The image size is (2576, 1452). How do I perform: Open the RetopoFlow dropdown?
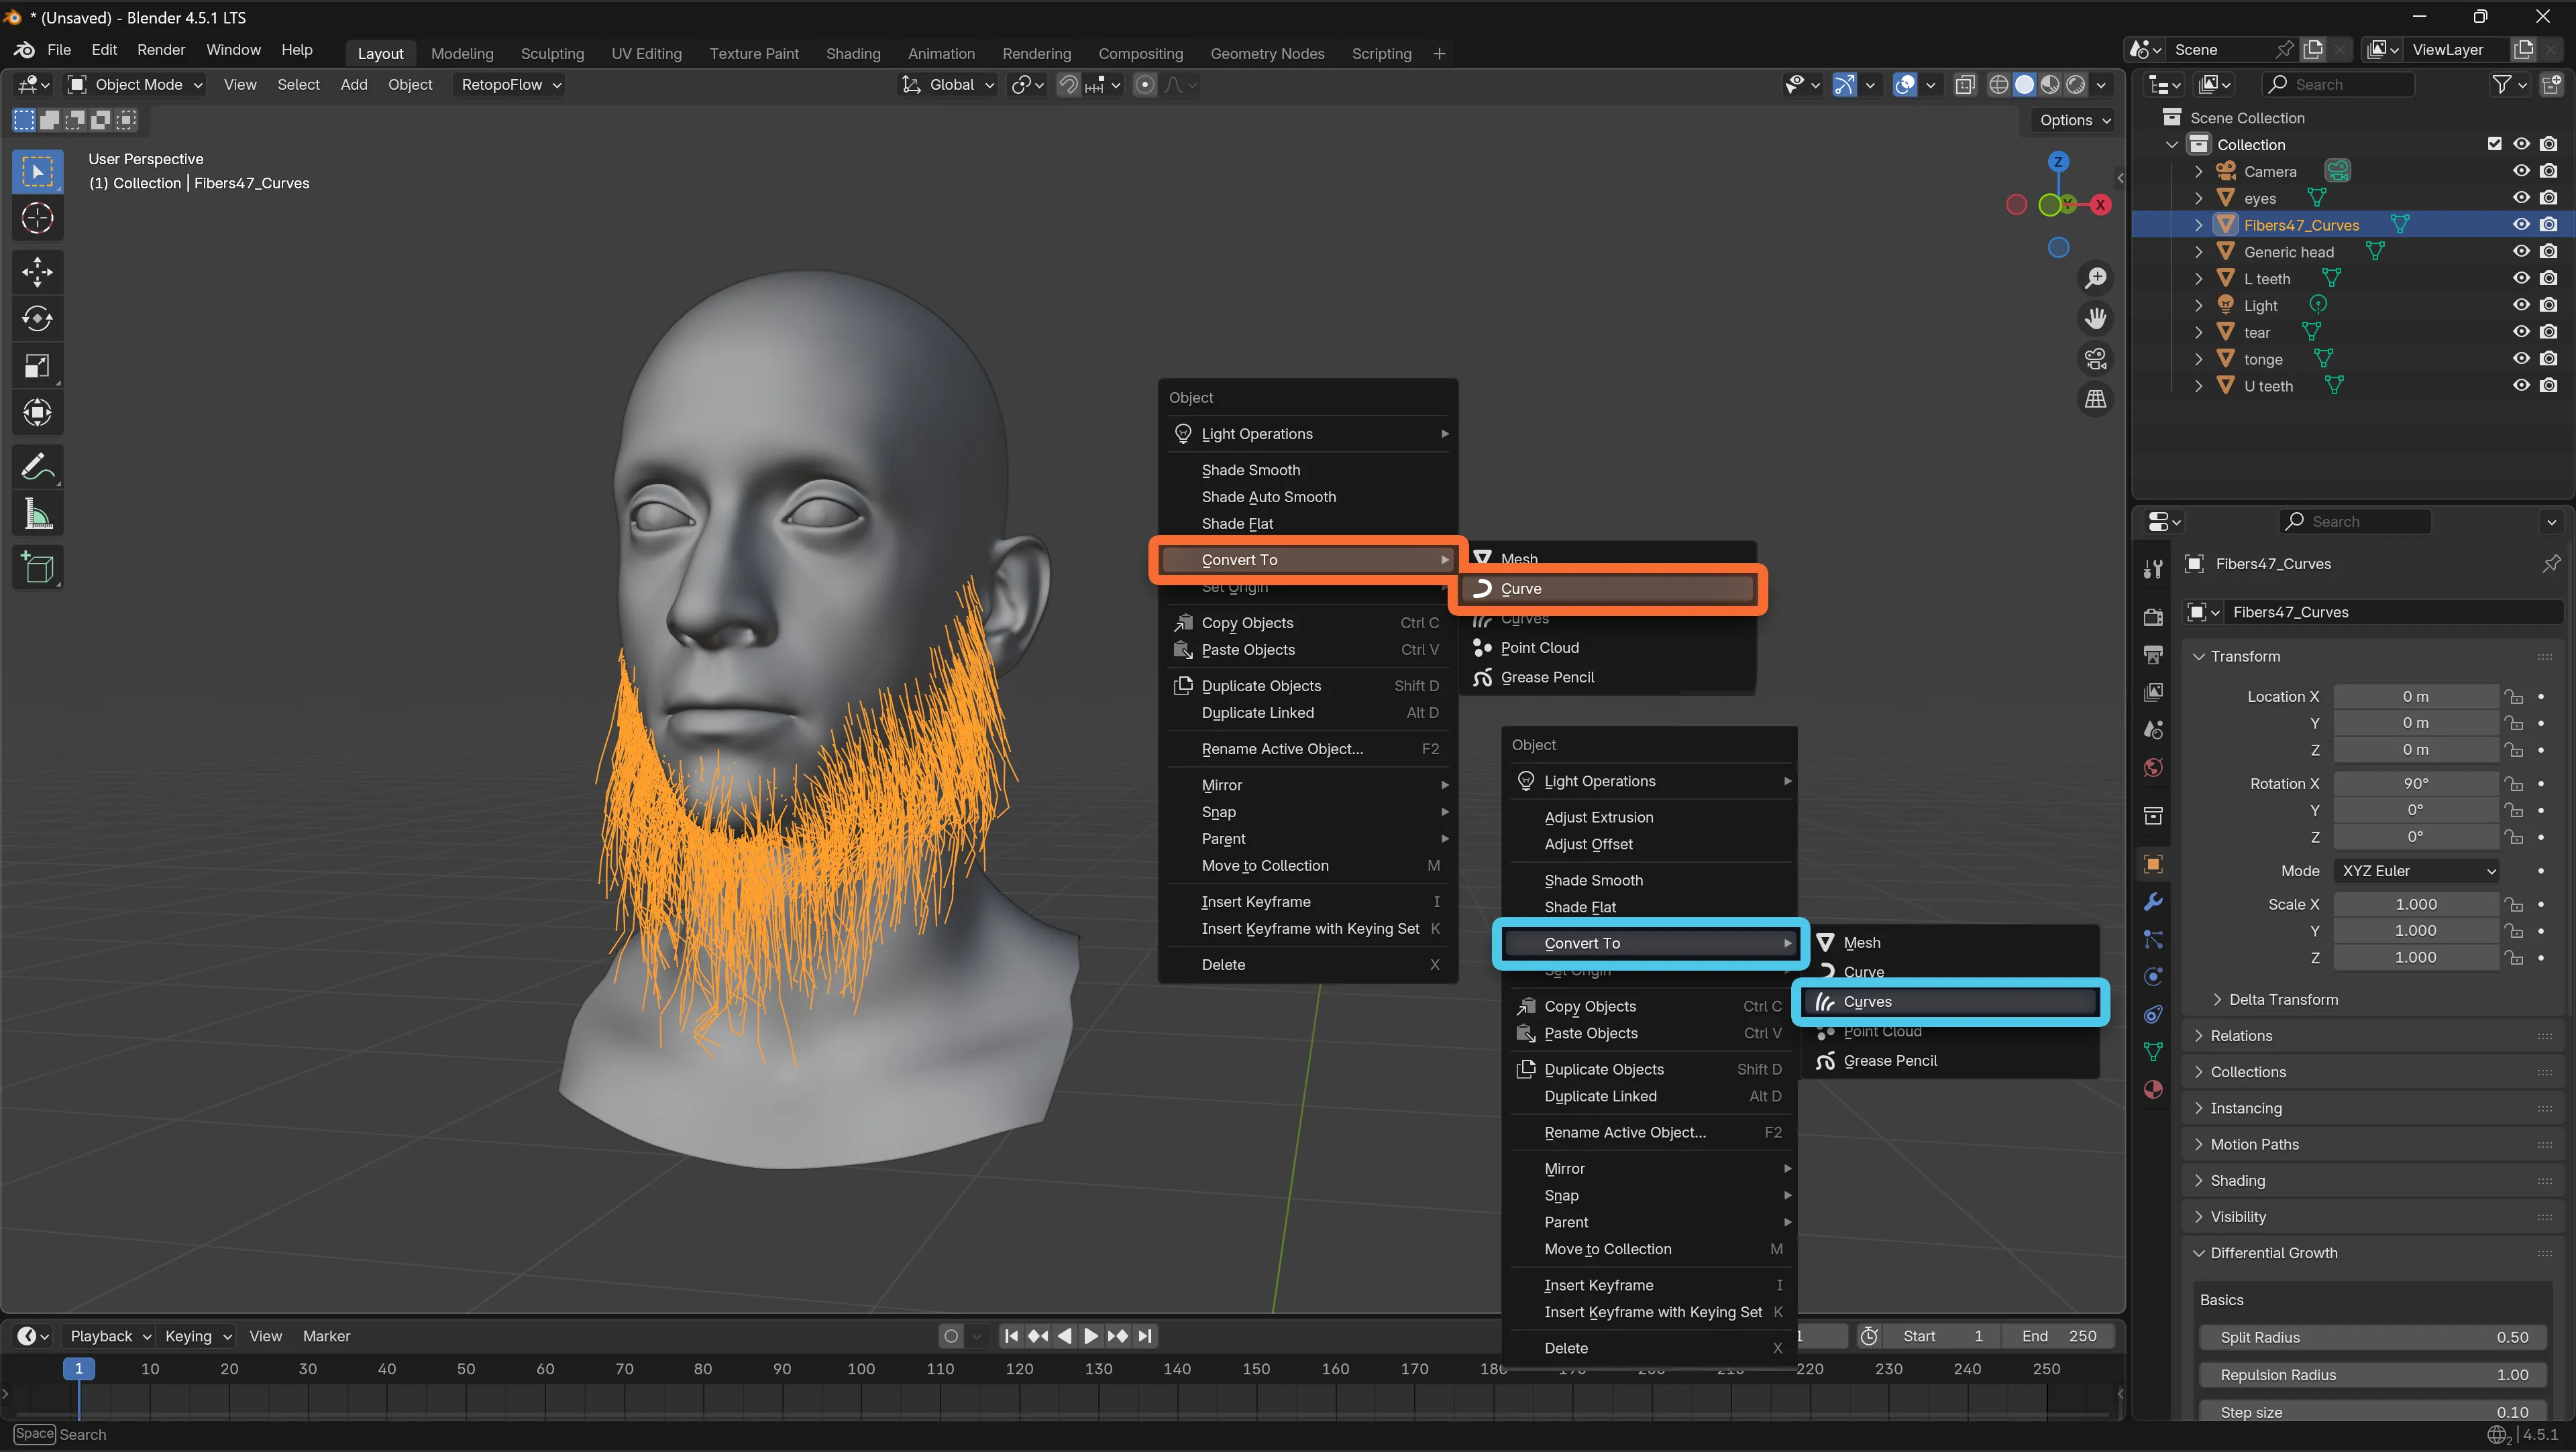coord(510,85)
